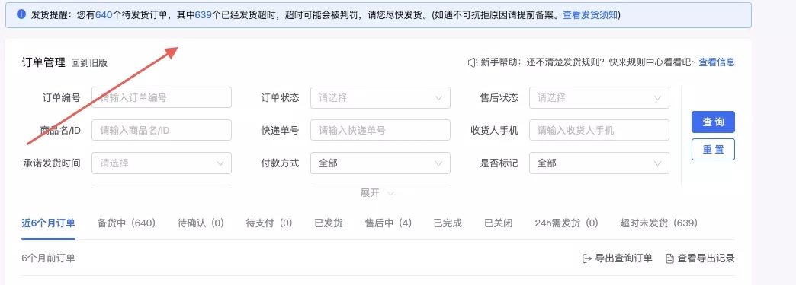Open the 订单状态 dropdown
This screenshot has width=796, height=285.
point(380,98)
